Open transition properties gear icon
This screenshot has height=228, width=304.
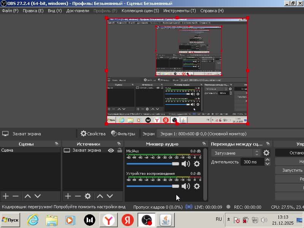[266, 153]
